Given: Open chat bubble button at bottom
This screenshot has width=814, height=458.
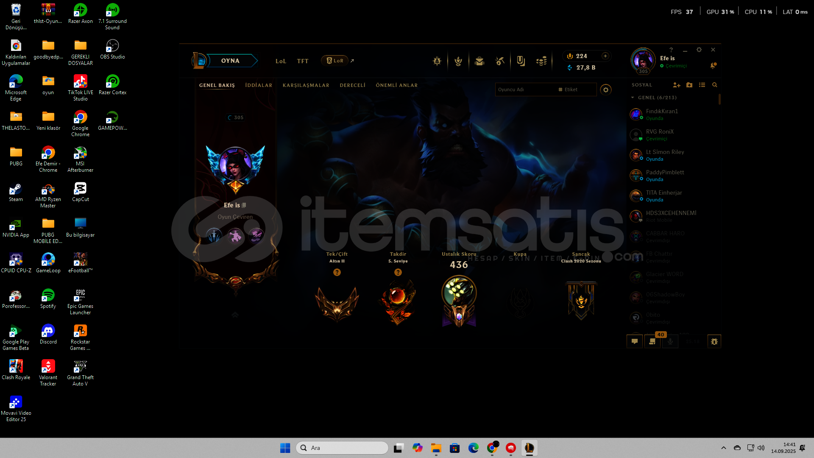Looking at the screenshot, I should 635,341.
